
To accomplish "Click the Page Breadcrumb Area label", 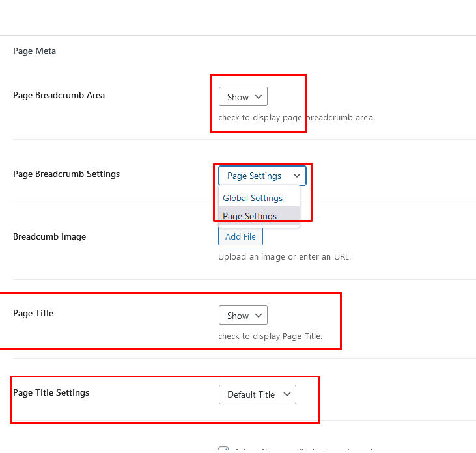I will pyautogui.click(x=59, y=95).
